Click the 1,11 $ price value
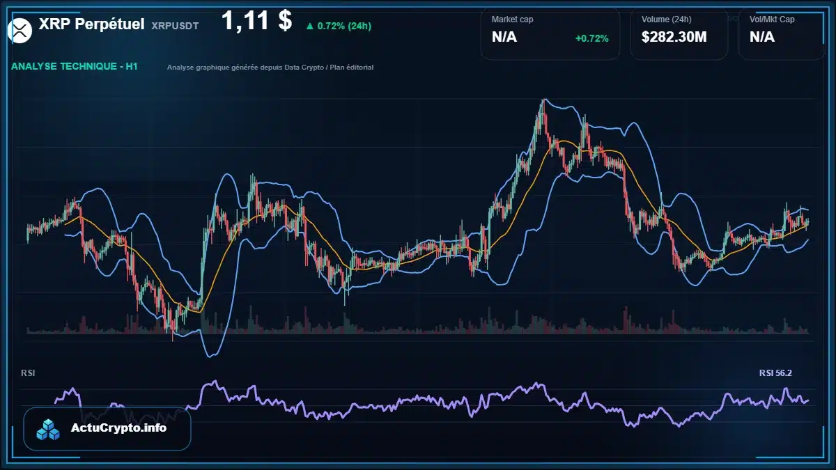Image resolution: width=836 pixels, height=470 pixels. pyautogui.click(x=256, y=21)
